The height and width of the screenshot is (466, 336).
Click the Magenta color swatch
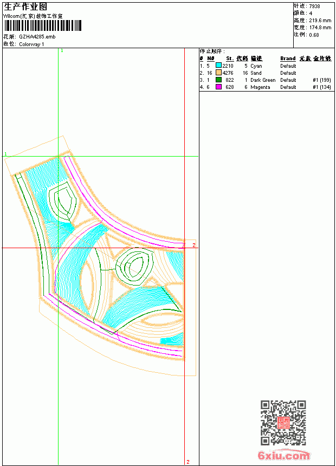pos(218,87)
